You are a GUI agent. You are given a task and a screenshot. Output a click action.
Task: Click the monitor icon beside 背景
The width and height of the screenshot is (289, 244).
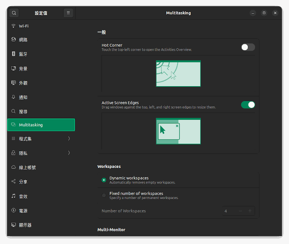coord(13,68)
